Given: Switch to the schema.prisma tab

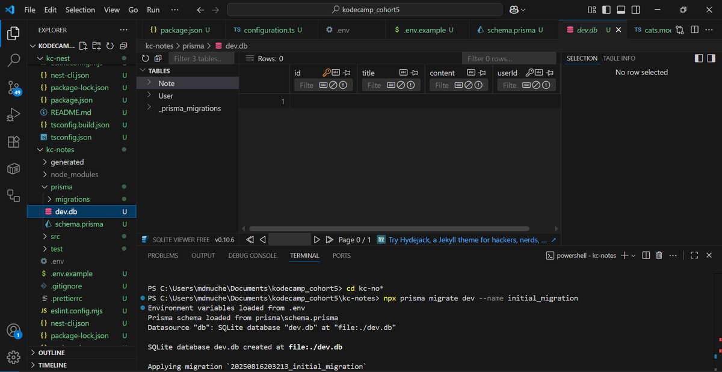Looking at the screenshot, I should (511, 29).
